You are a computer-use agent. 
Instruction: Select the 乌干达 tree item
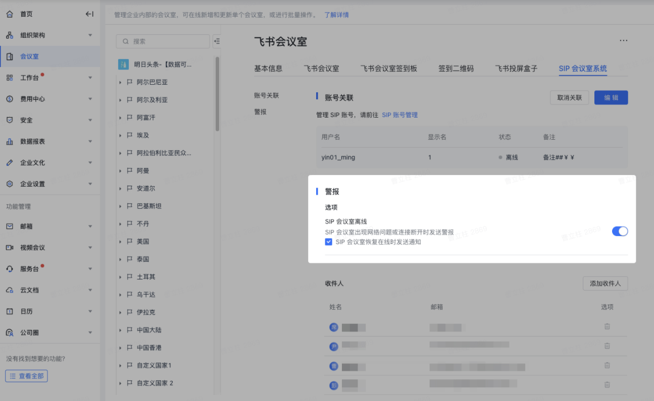point(146,295)
